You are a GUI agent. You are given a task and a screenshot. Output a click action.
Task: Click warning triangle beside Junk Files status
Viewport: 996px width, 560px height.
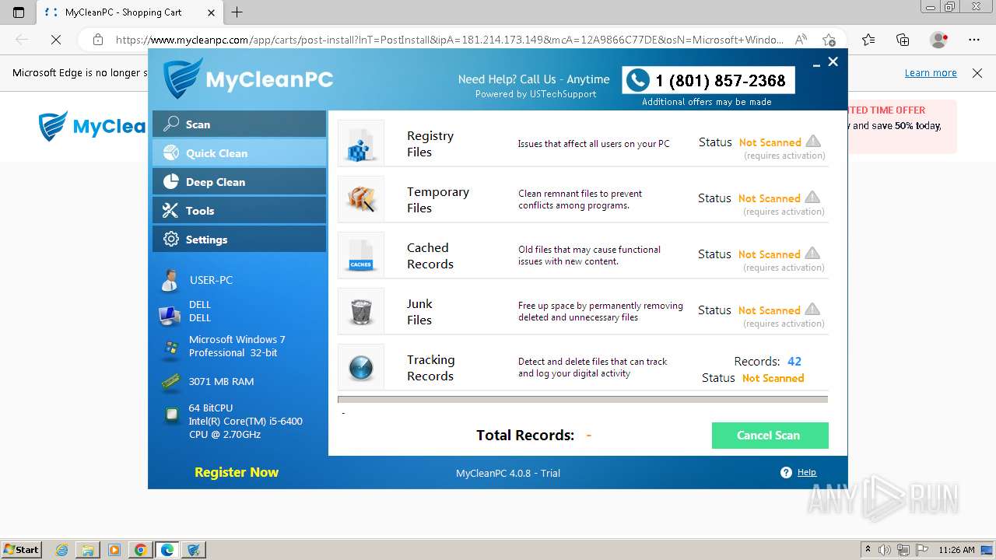point(812,309)
